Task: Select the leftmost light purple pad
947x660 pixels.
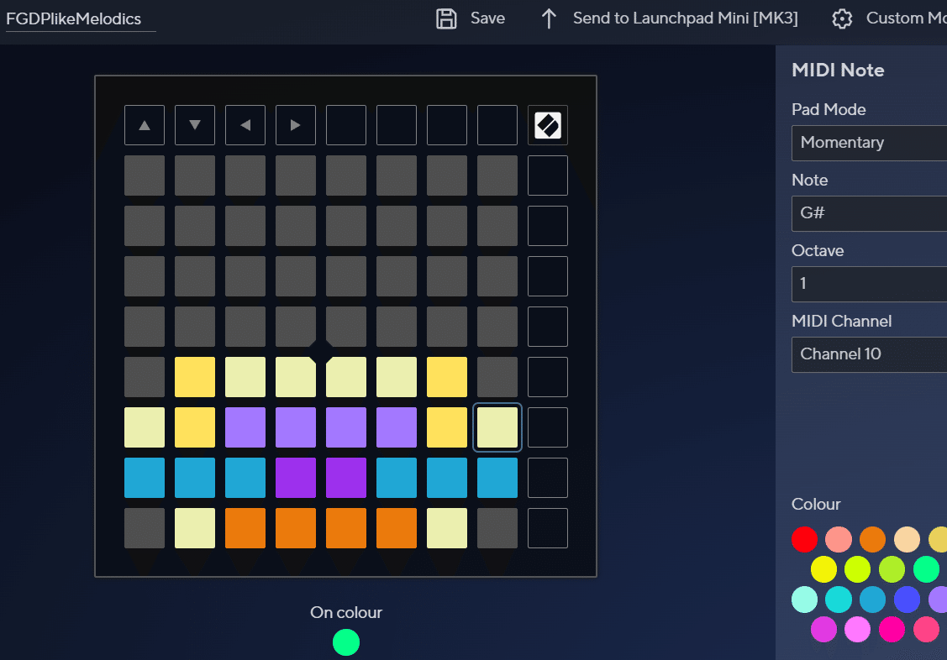Action: click(245, 427)
